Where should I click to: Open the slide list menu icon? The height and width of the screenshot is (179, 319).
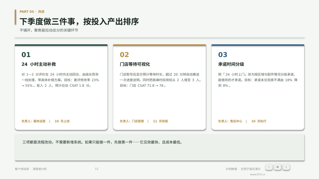tap(278, 167)
